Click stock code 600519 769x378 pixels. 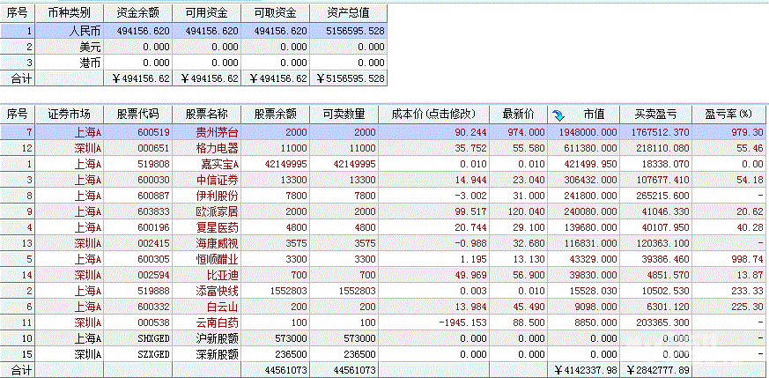[x=153, y=132]
